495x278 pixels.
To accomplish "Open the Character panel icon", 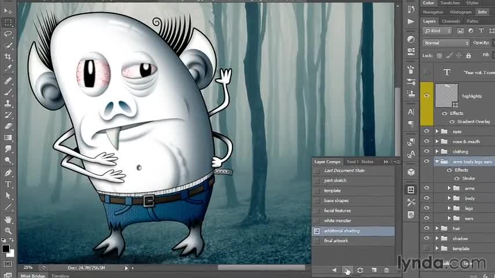I will point(411,112).
